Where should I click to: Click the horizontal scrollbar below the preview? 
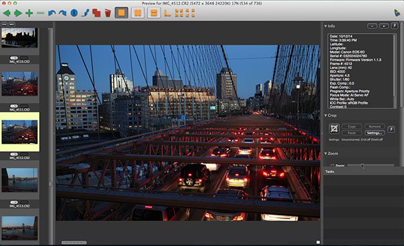click(x=74, y=243)
